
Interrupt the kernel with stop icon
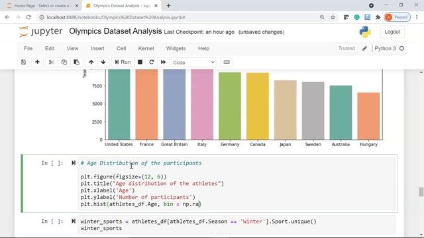click(140, 62)
